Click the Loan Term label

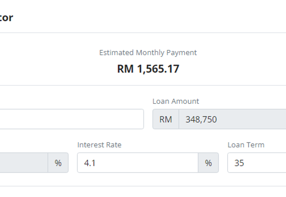tap(246, 145)
